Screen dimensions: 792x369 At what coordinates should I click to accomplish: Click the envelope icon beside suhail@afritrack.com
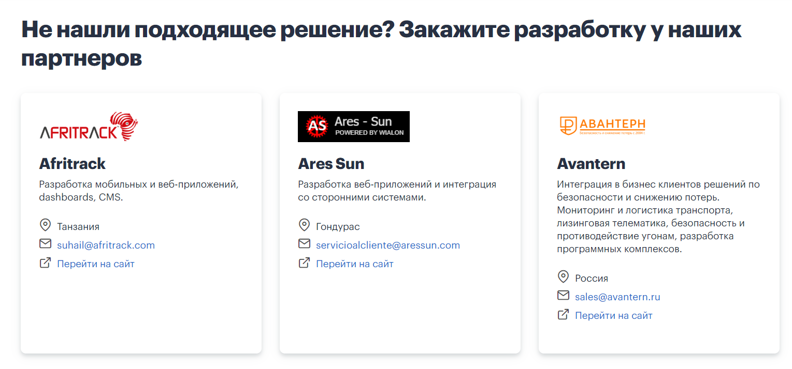(x=45, y=244)
